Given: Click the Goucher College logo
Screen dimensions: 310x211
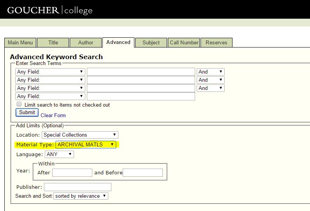Looking at the screenshot, I should [x=50, y=10].
